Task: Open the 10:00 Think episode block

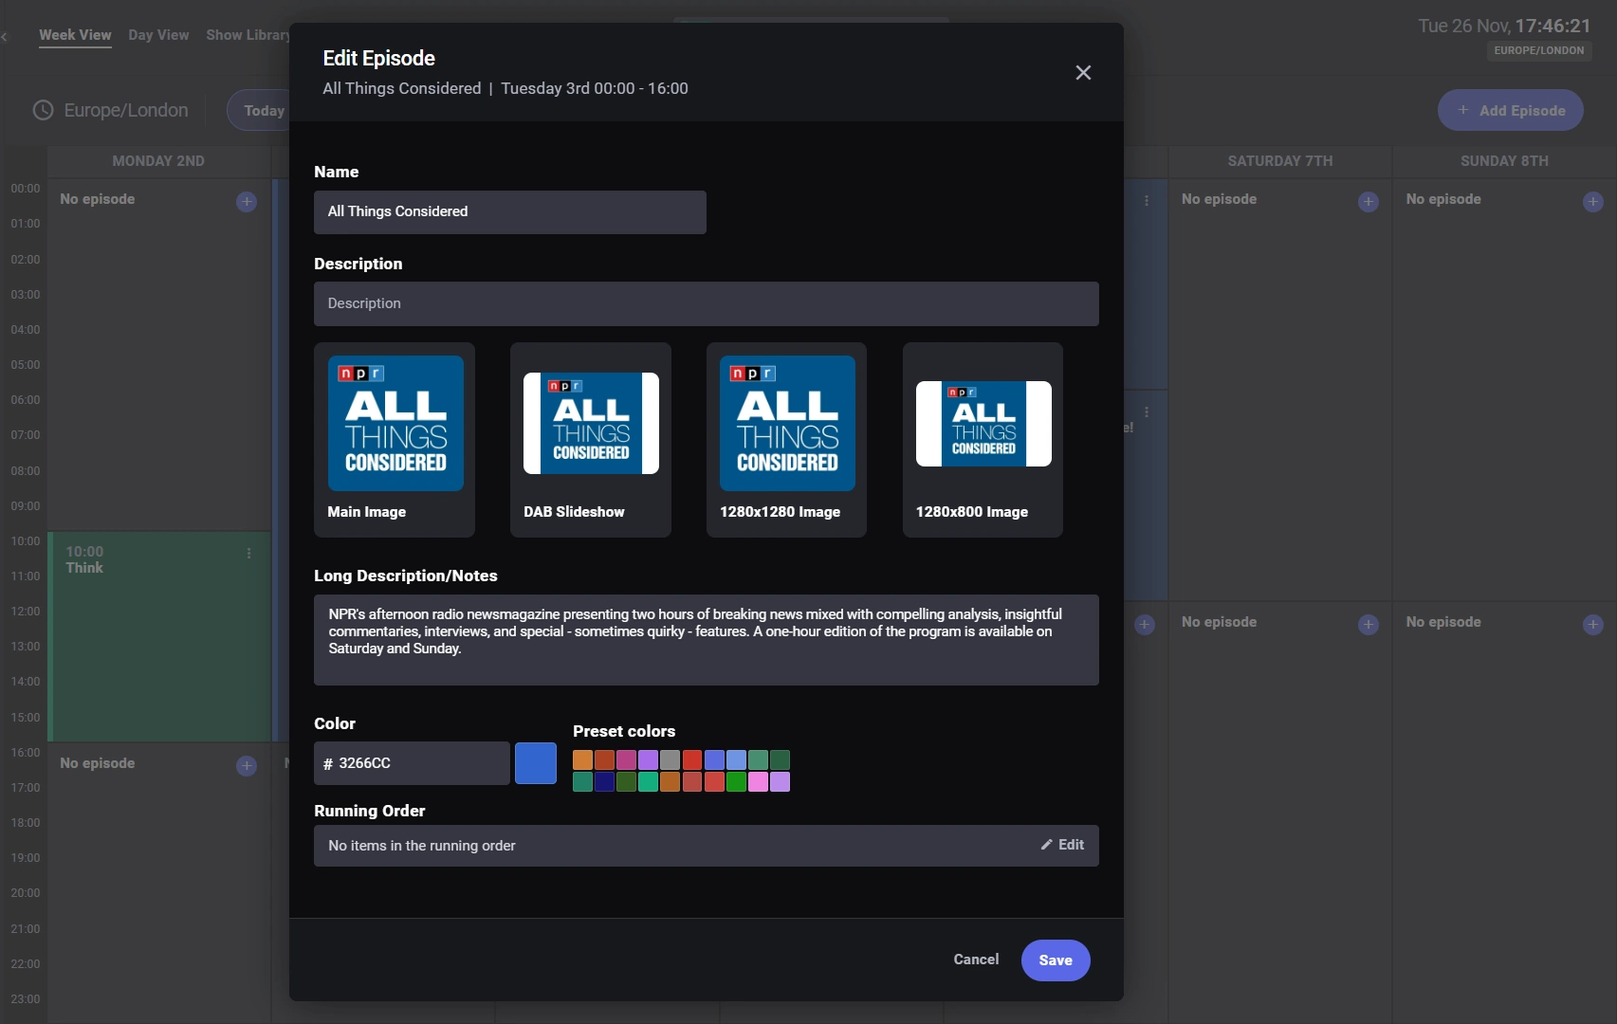Action: pyautogui.click(x=159, y=636)
